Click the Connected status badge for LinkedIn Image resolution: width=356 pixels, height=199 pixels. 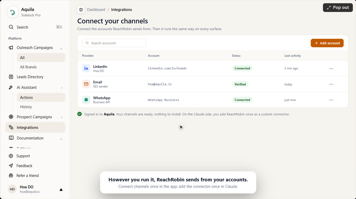click(x=242, y=68)
